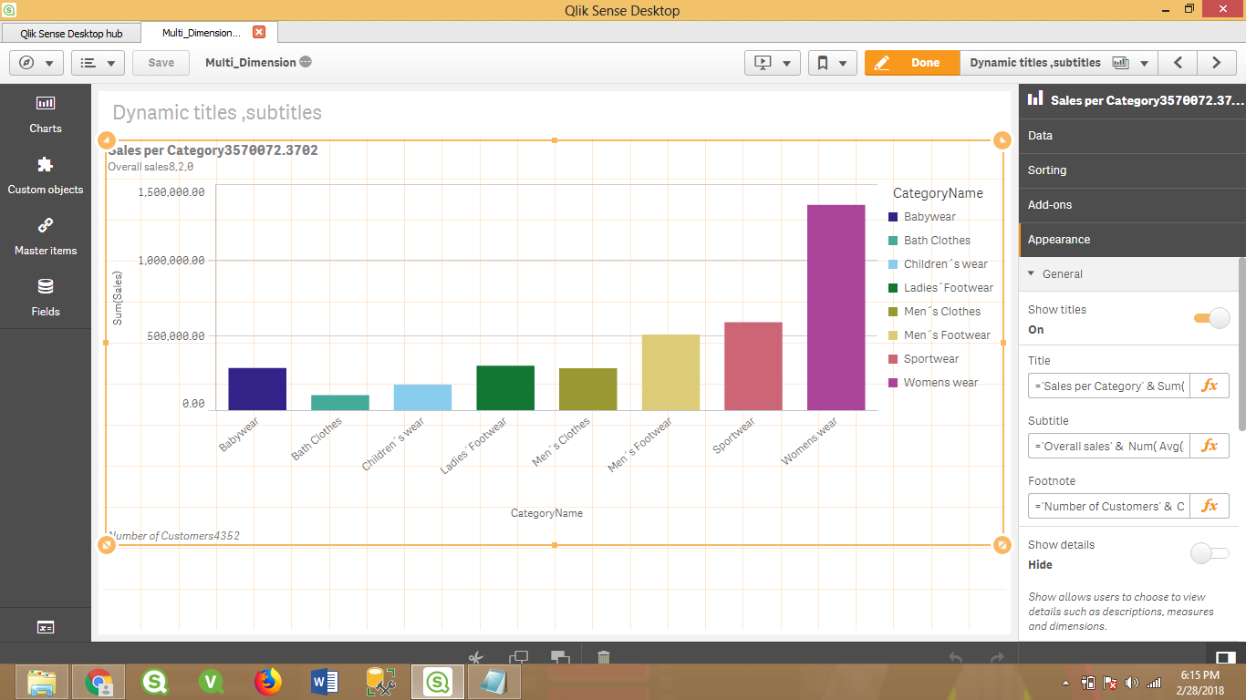Turn off the Show titles toggle
The height and width of the screenshot is (700, 1246).
1210,318
